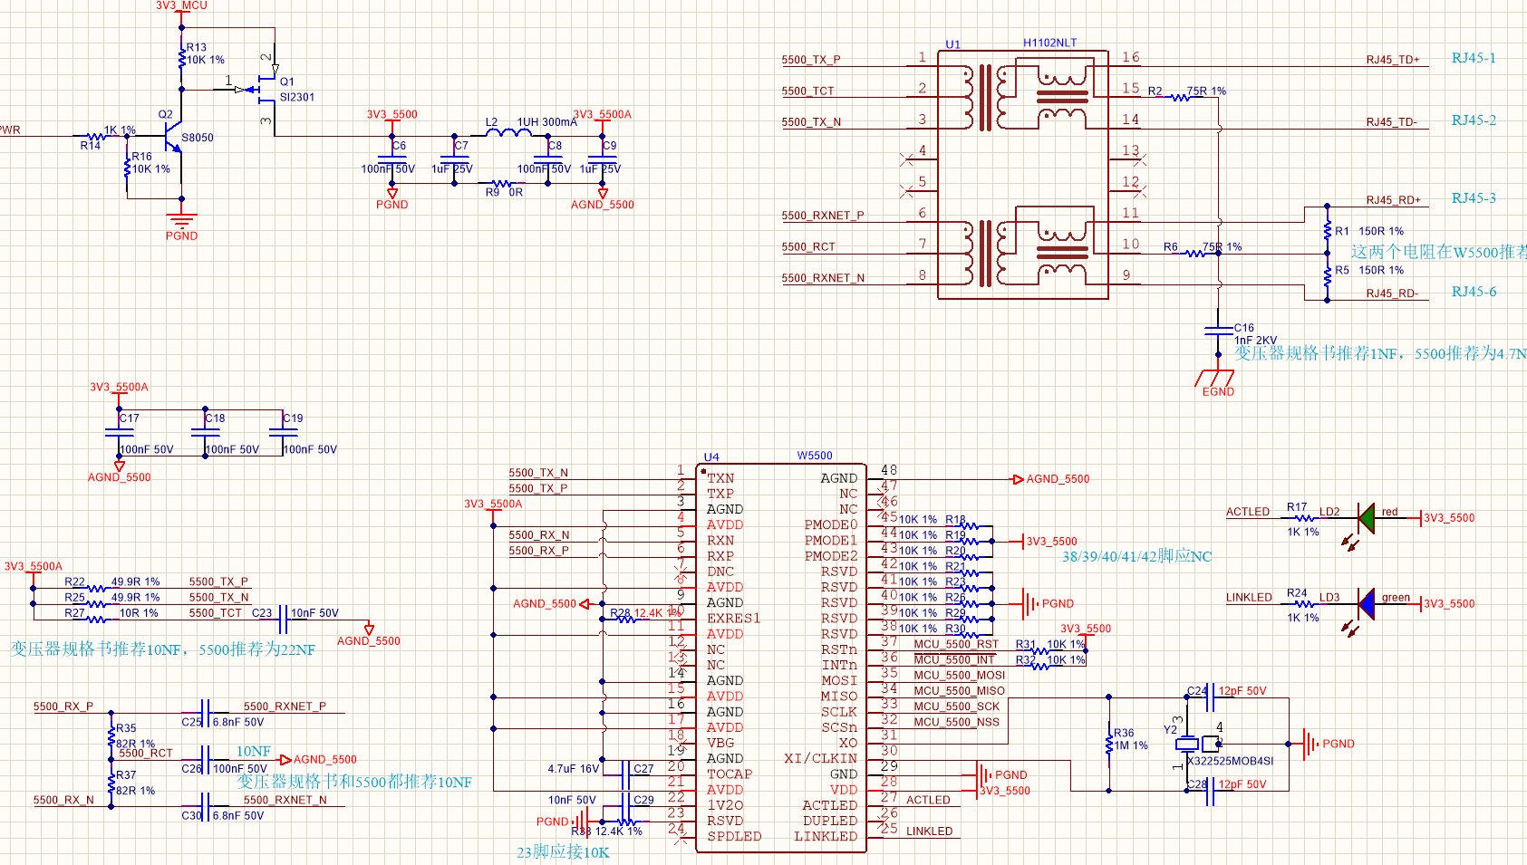Select the RJ45-3 blue text annotation
The height and width of the screenshot is (865, 1527).
click(x=1474, y=197)
